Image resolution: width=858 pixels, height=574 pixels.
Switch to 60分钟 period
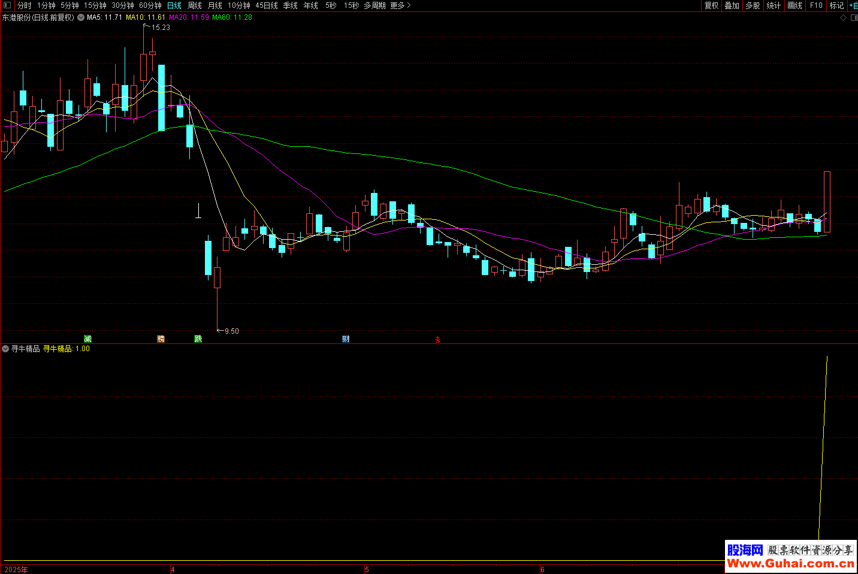click(150, 5)
